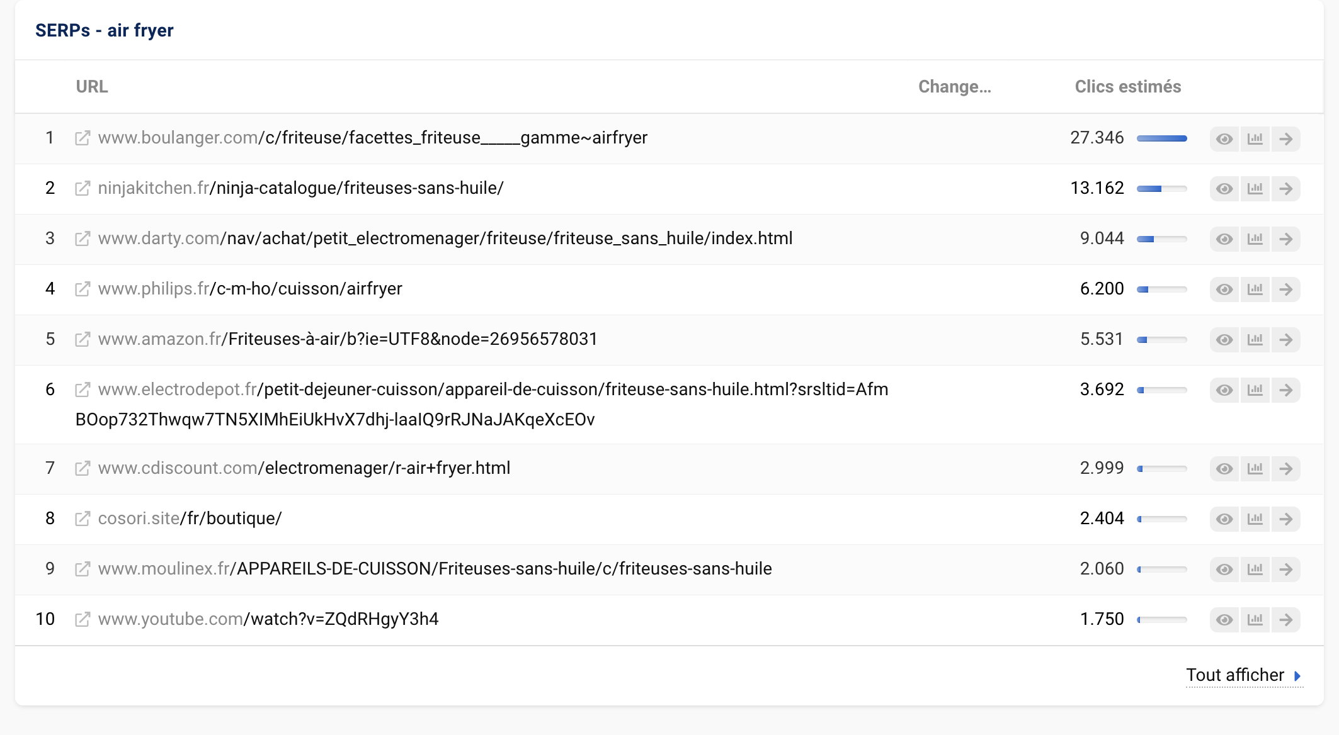Viewport: 1339px width, 735px height.
Task: Select the 27.346 estimated clicks value
Action: tap(1097, 138)
